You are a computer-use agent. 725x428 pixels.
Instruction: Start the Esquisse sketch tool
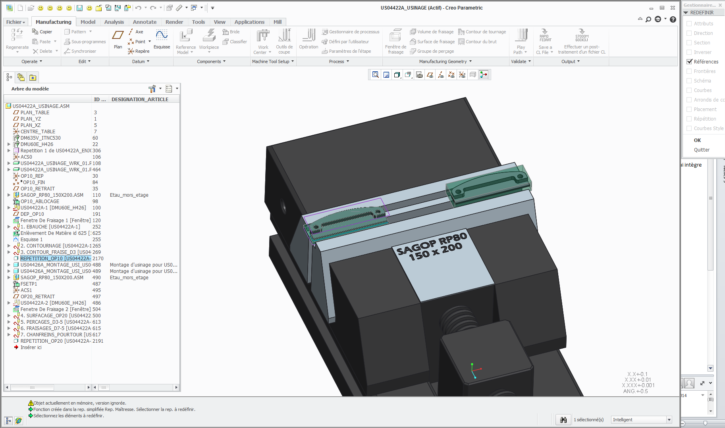point(162,39)
